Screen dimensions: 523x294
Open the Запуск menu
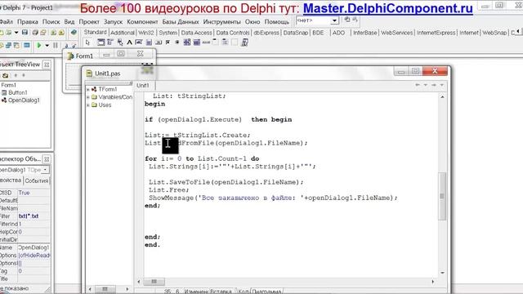click(113, 22)
